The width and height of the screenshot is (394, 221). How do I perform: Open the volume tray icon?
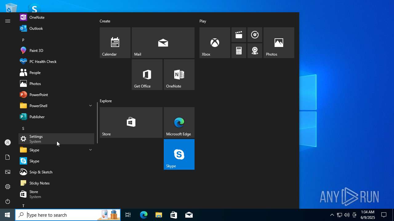tap(347, 215)
